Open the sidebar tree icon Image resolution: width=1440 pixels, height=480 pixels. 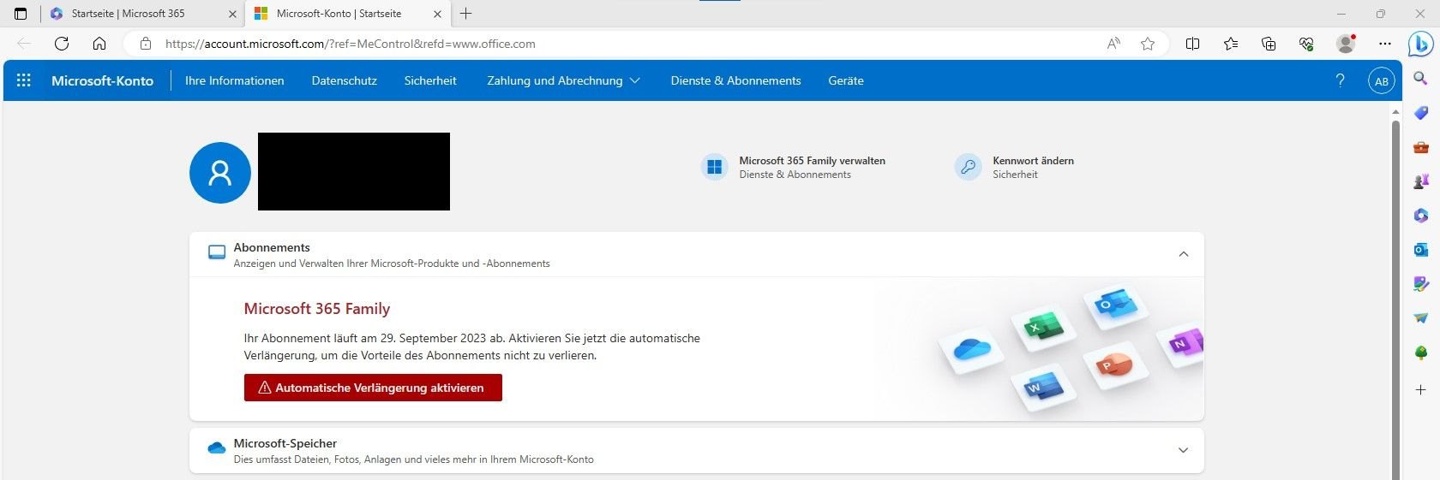pyautogui.click(x=1420, y=353)
